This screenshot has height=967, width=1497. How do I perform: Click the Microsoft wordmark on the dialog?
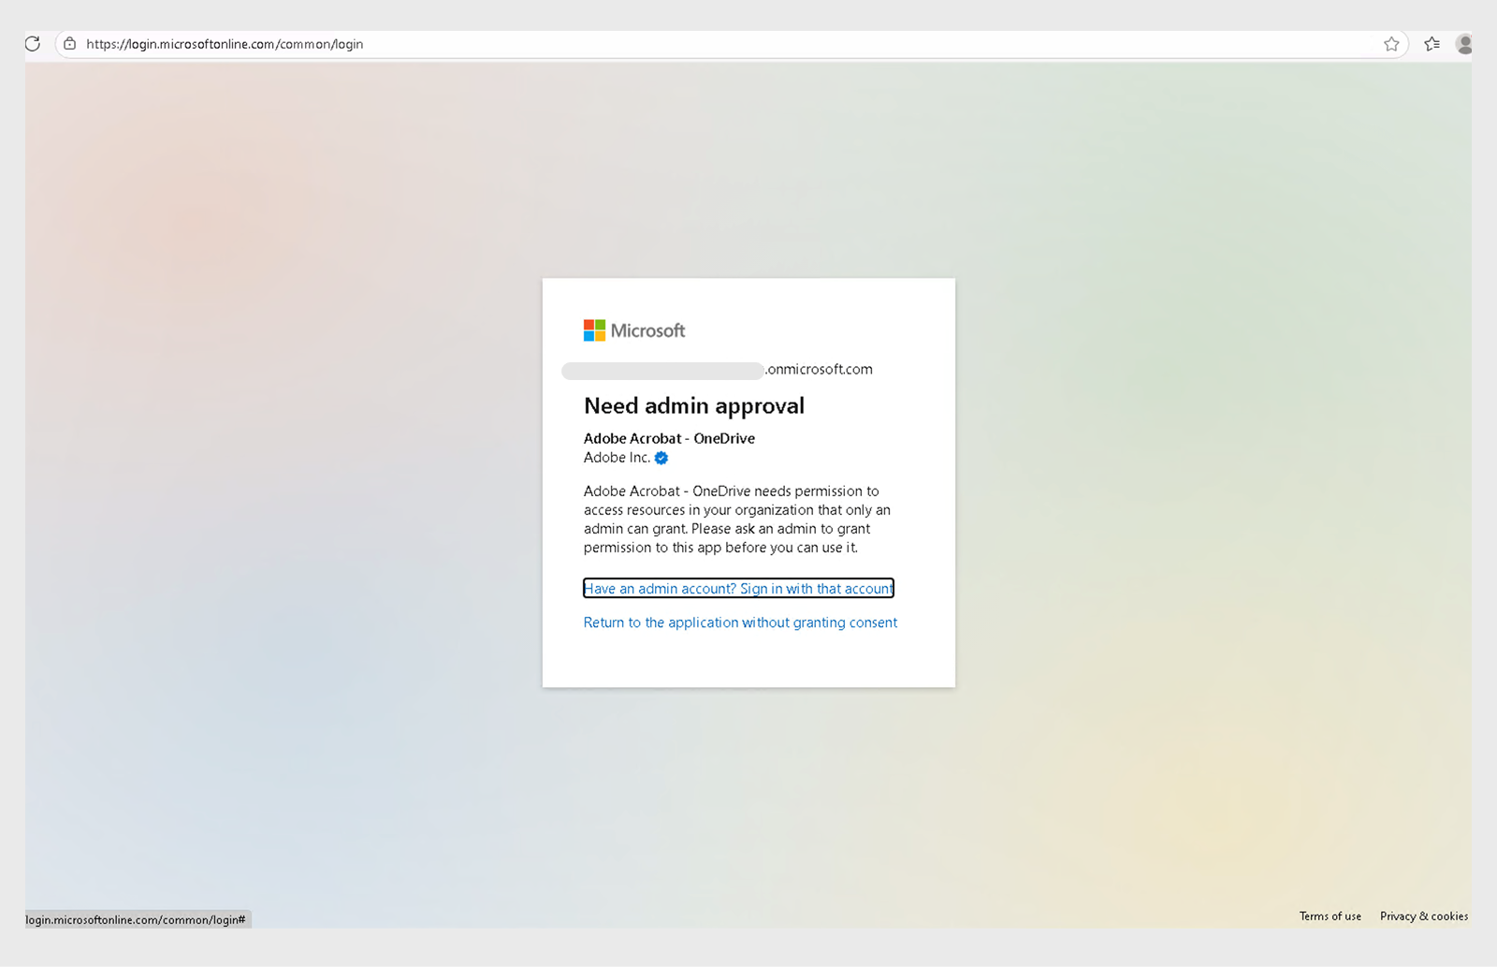(x=647, y=330)
